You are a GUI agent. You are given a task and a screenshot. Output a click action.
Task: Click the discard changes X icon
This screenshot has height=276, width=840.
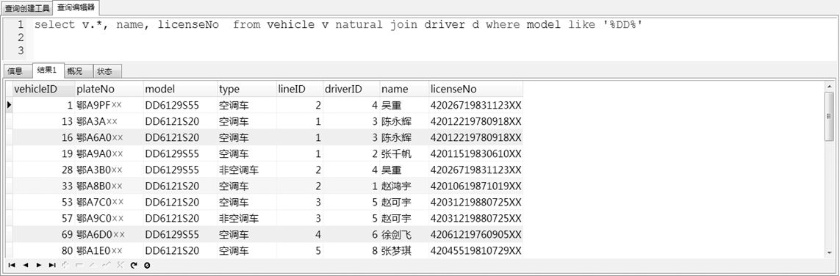click(120, 265)
